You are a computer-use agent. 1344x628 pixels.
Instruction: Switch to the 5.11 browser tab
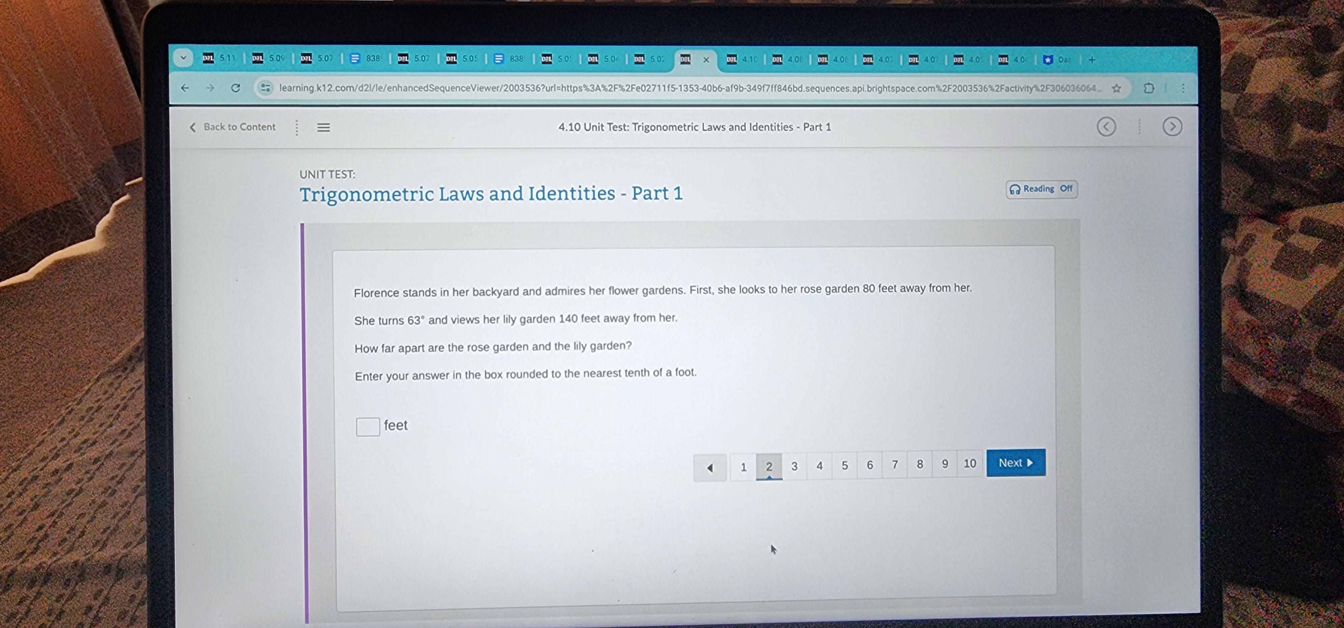[x=219, y=58]
